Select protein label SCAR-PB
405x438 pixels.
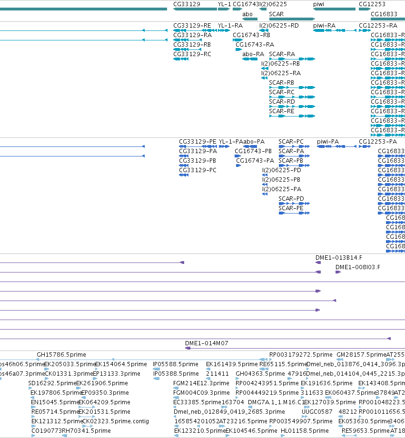coord(291,161)
